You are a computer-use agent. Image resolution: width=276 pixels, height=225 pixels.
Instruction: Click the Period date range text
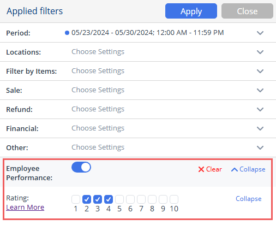tap(147, 33)
